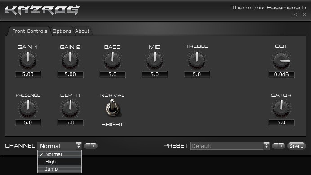Viewport: 311px width, 175px height.
Task: Click the OUT level knob
Action: (281, 61)
